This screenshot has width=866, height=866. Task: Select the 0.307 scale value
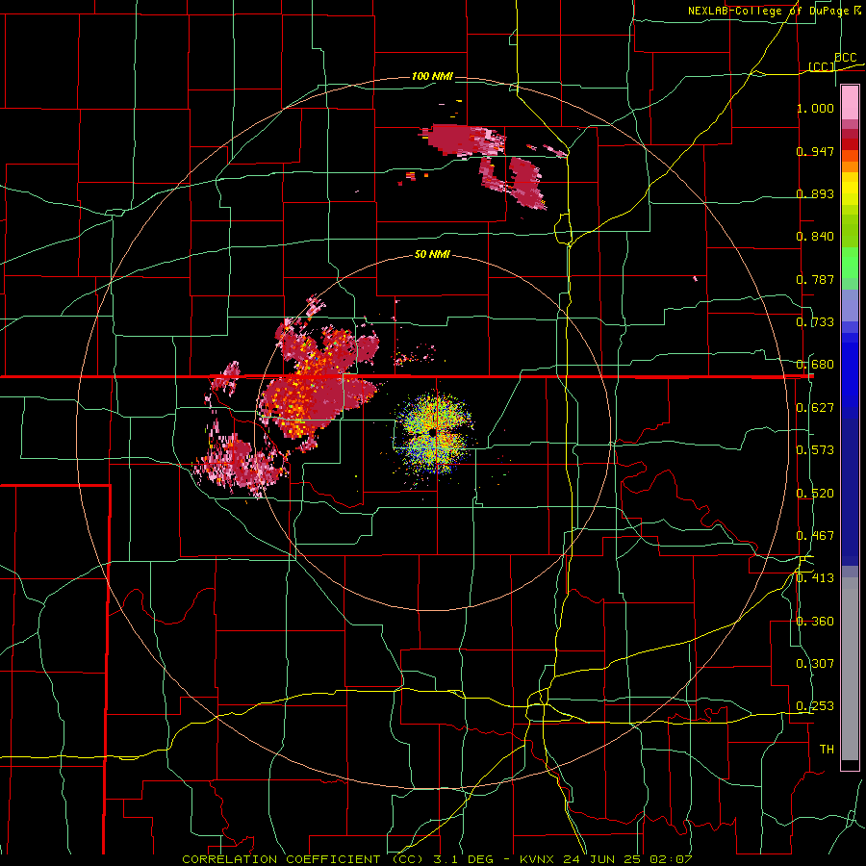pos(815,664)
